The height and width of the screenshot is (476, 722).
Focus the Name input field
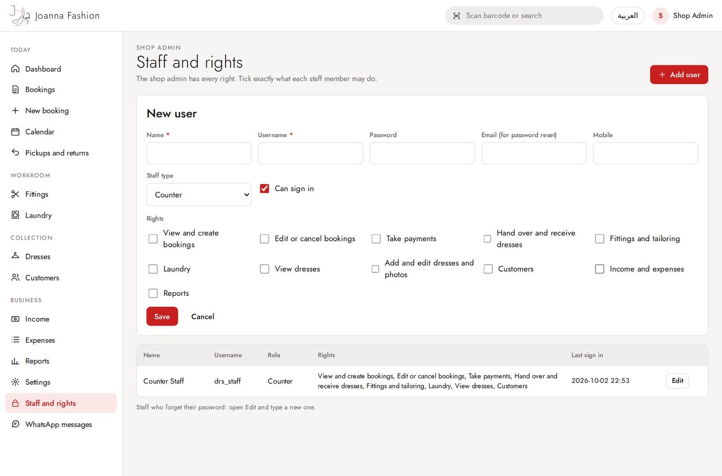199,154
